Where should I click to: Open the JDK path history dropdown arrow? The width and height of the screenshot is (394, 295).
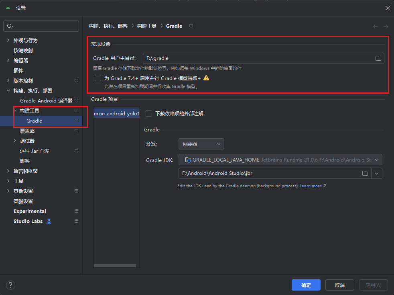click(377, 173)
